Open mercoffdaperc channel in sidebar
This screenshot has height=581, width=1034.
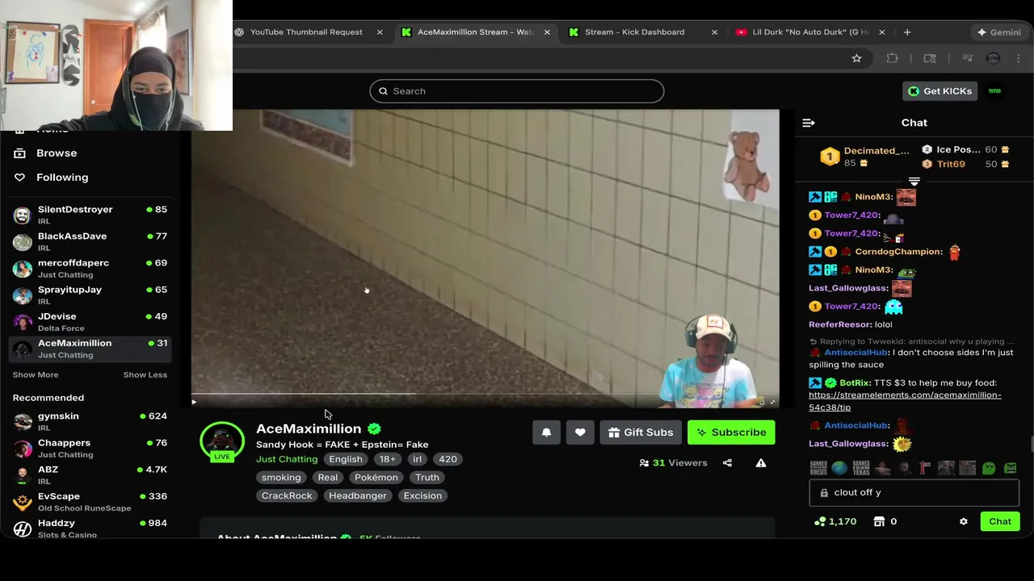(90, 269)
